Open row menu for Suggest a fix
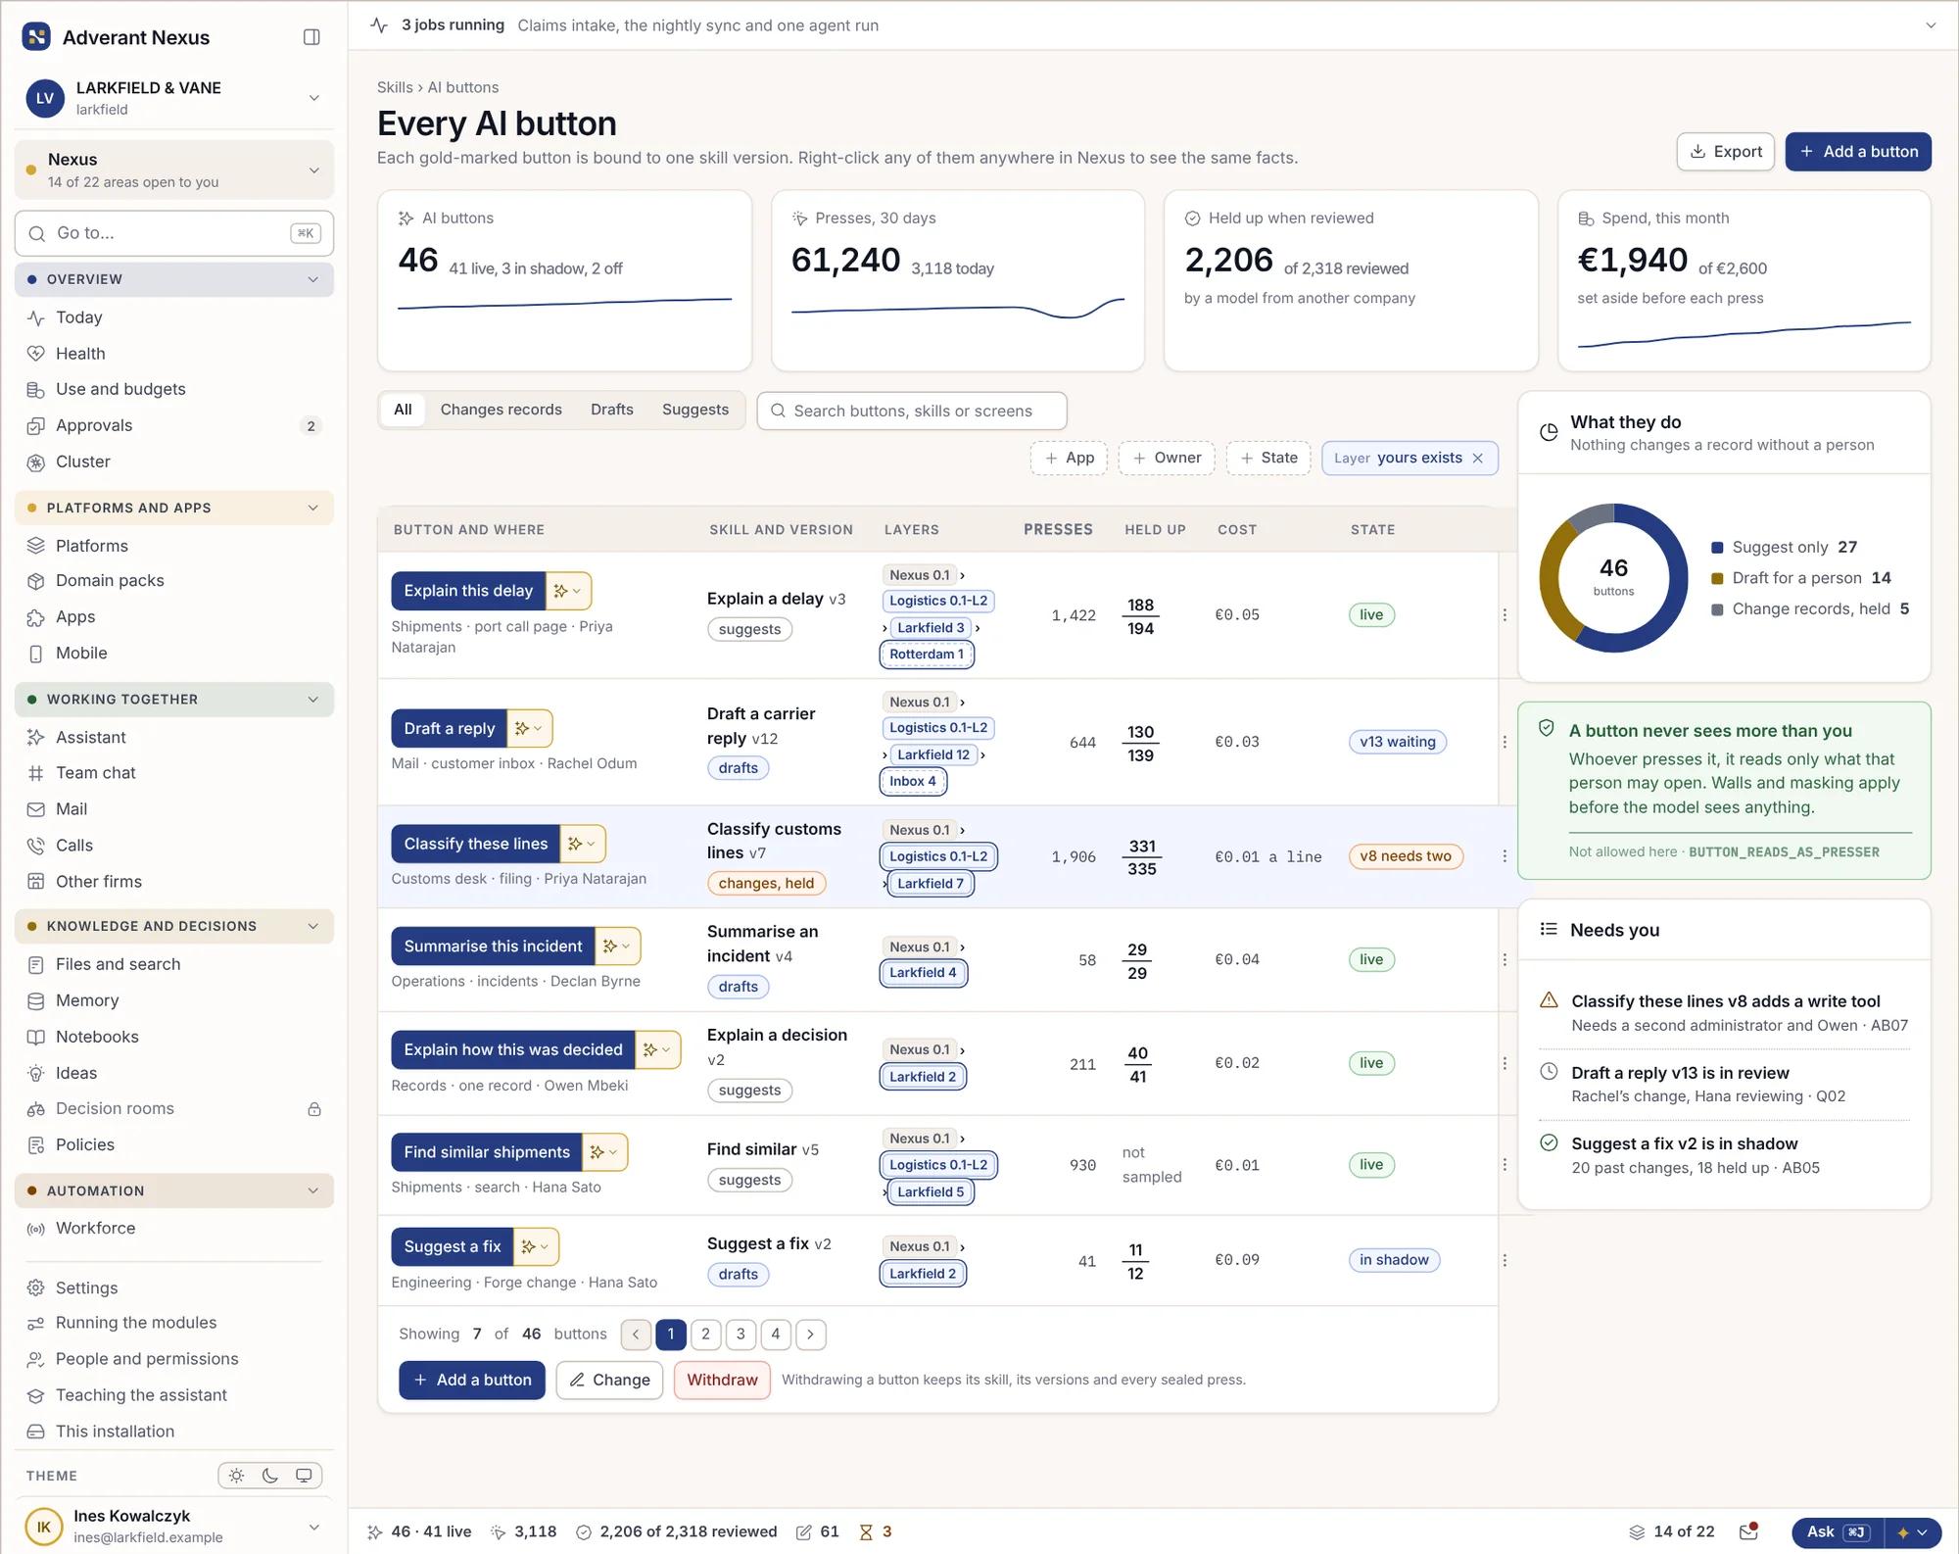This screenshot has height=1554, width=1959. [x=1505, y=1260]
